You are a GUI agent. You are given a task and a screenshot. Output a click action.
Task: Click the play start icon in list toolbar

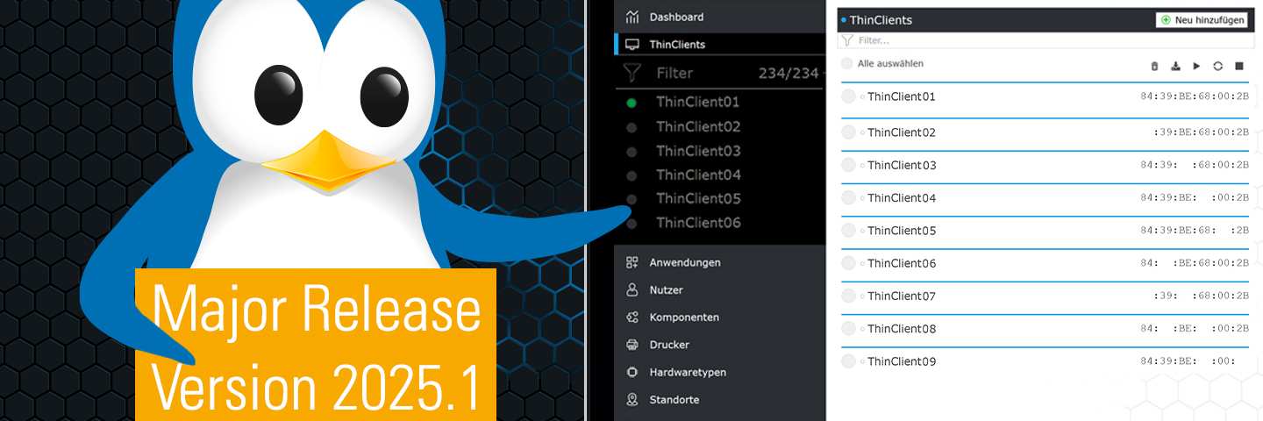click(x=1196, y=66)
